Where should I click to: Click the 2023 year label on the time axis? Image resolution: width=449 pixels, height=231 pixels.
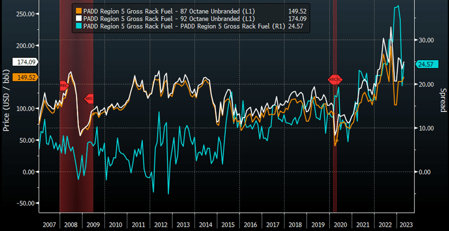[x=406, y=224]
